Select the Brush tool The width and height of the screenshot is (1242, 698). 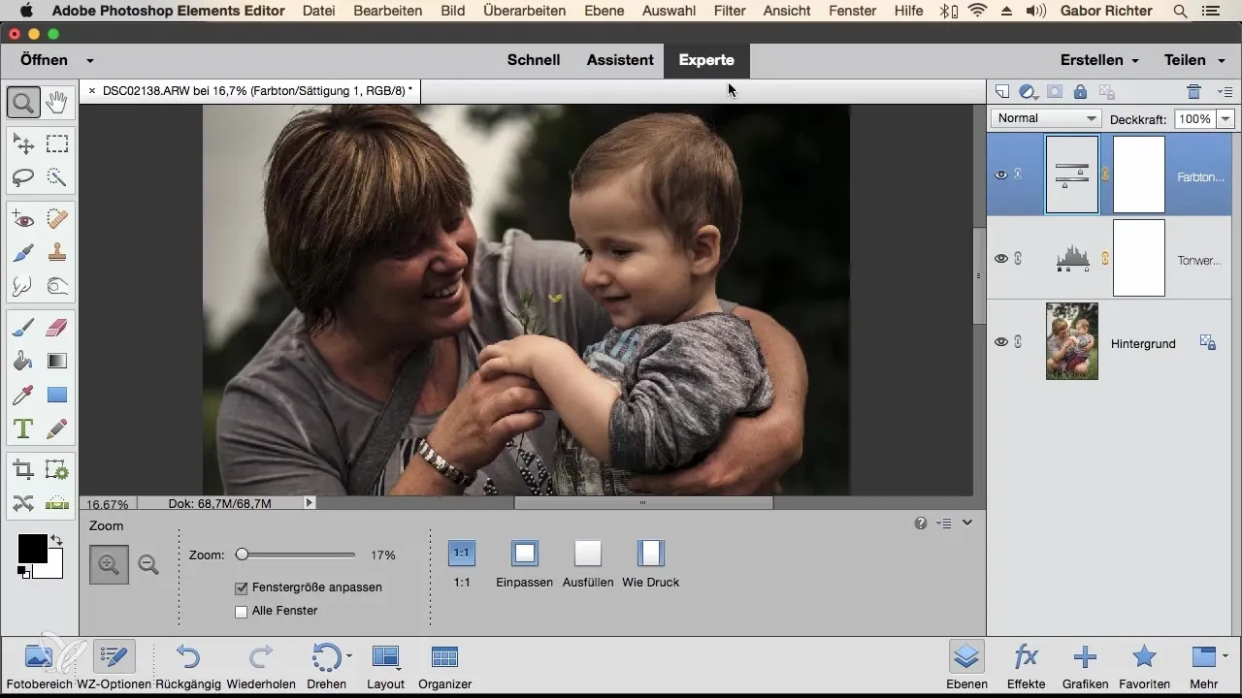click(23, 329)
